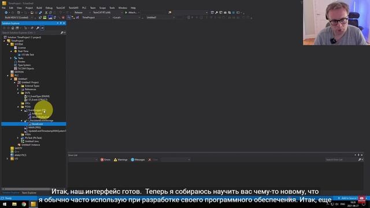The image size is (370, 208).
Task: Open the TwinCAT RT (x64) platform dropdown
Action: pyautogui.click(x=108, y=13)
